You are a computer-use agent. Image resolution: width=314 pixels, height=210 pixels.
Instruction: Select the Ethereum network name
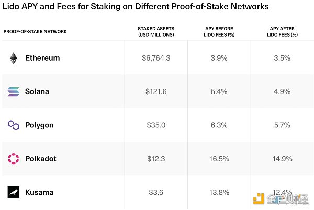[x=42, y=58]
